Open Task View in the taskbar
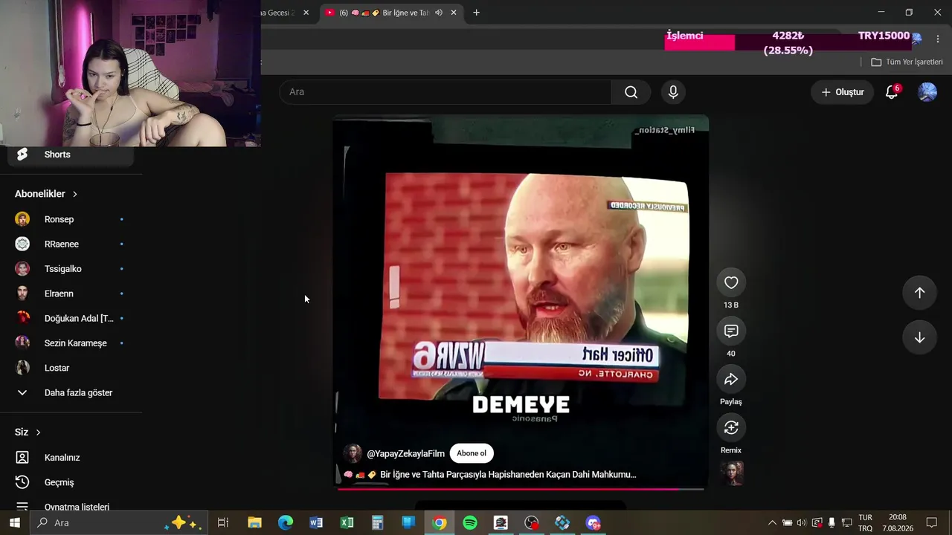 pos(222,523)
